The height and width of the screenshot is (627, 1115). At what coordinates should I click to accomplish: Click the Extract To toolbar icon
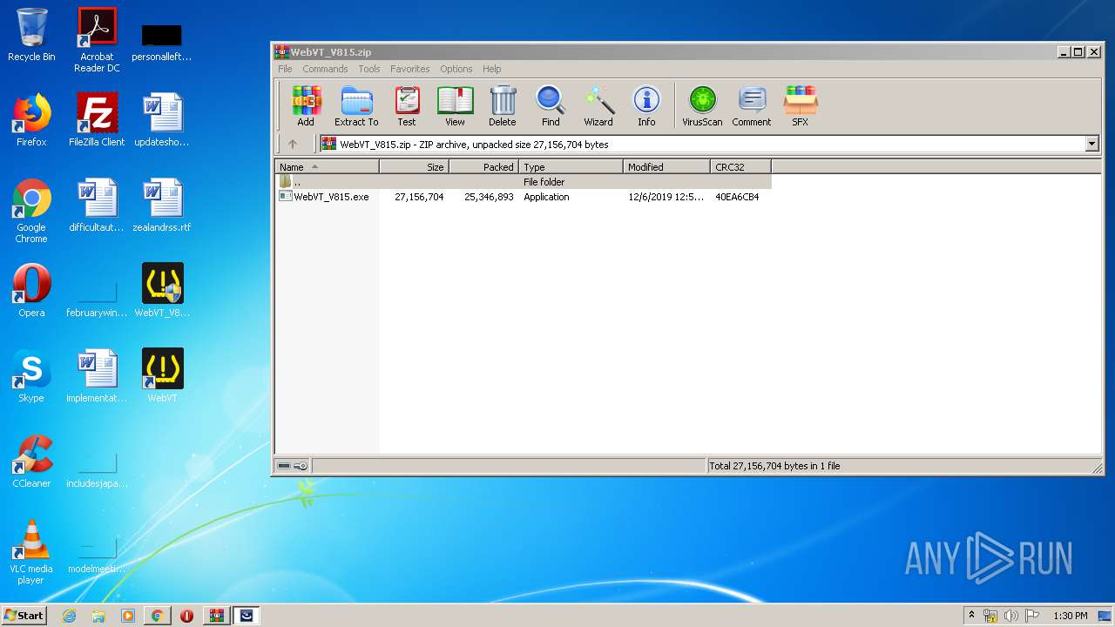tap(356, 106)
